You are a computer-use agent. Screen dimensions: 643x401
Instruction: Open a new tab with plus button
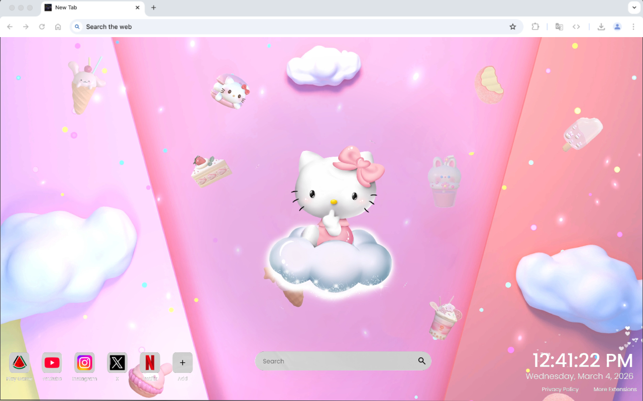point(154,8)
